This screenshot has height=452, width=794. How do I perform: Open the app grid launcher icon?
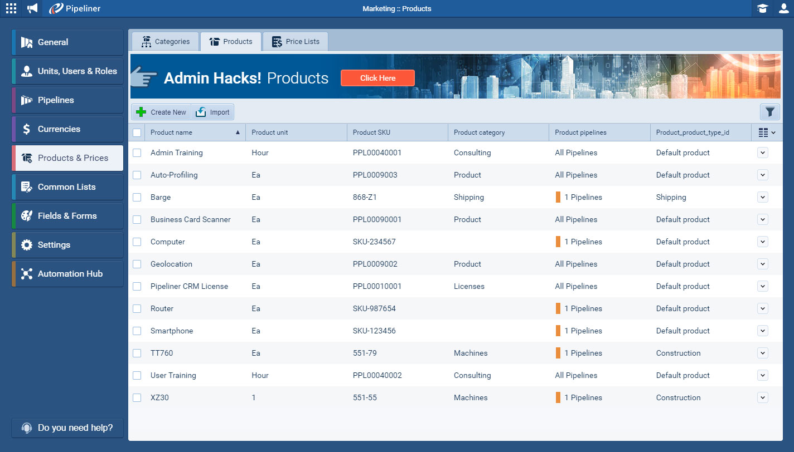pyautogui.click(x=11, y=8)
